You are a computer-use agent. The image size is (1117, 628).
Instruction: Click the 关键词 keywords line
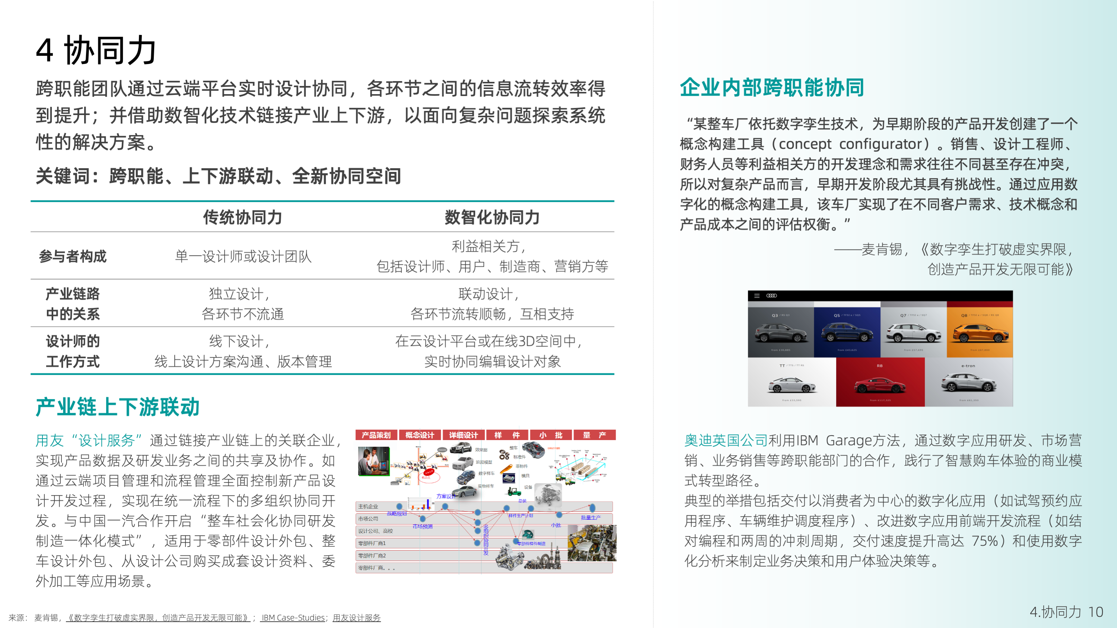(x=218, y=176)
